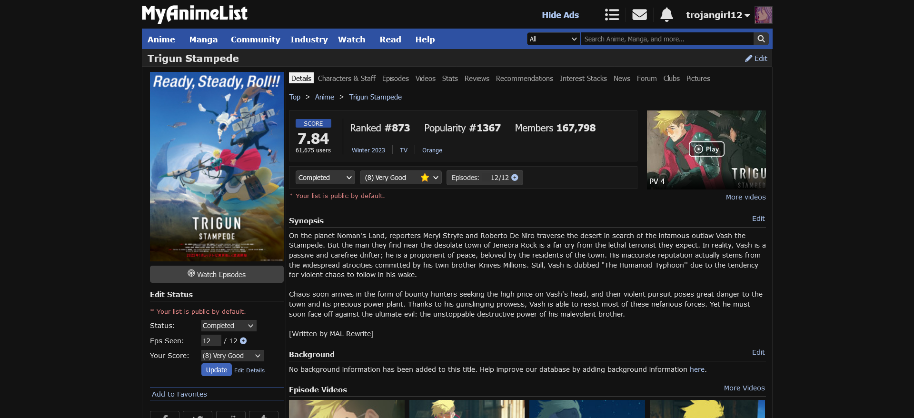The width and height of the screenshot is (914, 418).
Task: Play the PV 4 video
Action: (x=706, y=149)
